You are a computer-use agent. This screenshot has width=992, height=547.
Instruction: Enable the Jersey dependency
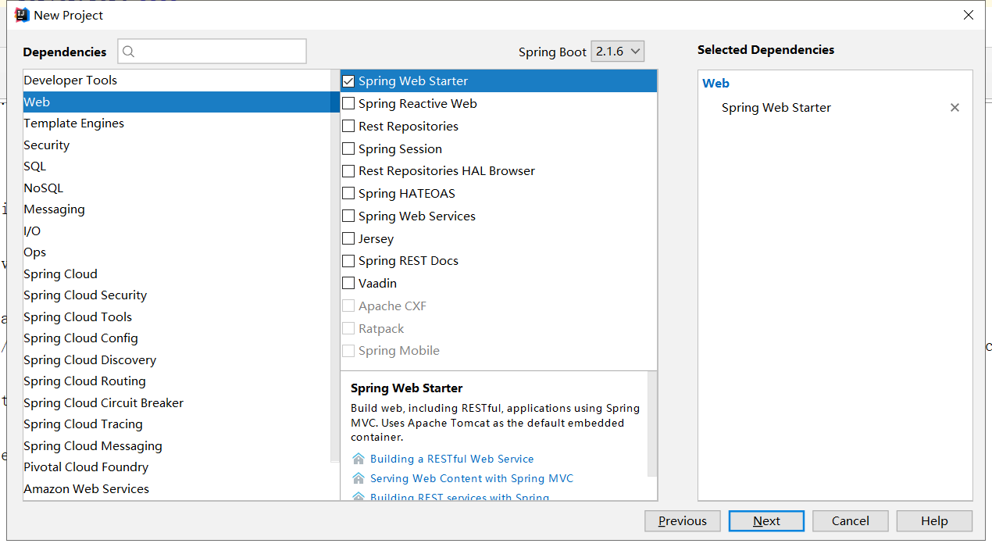click(348, 238)
